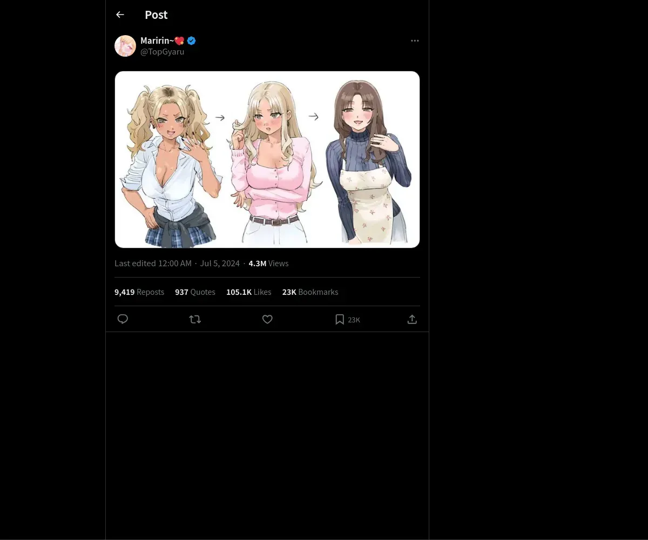Open the 23K Bookmarks stat
Screen dimensions: 648x540
pyautogui.click(x=310, y=292)
